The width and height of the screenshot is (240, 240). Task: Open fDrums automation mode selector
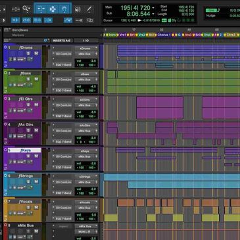(x=22, y=59)
